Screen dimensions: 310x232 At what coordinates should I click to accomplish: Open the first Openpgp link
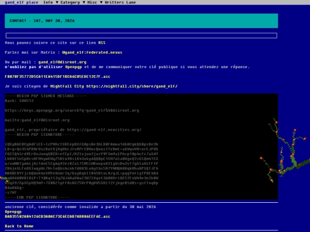(x=73, y=67)
